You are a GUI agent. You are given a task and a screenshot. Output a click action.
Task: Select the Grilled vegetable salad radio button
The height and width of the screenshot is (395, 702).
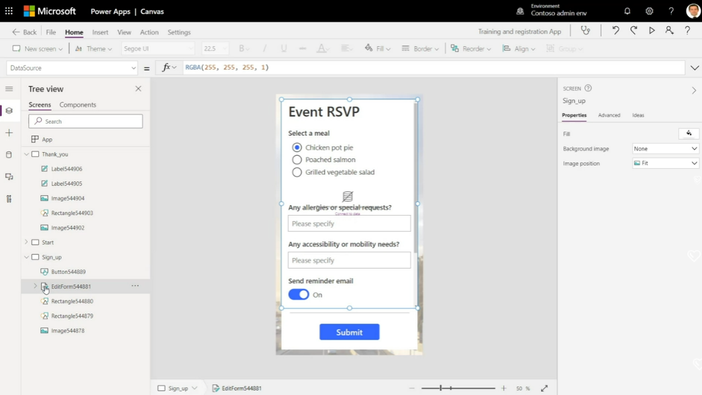pos(297,172)
